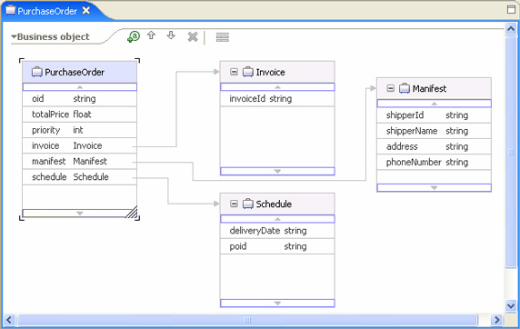Click the string type of poid
The height and width of the screenshot is (329, 520).
(295, 246)
